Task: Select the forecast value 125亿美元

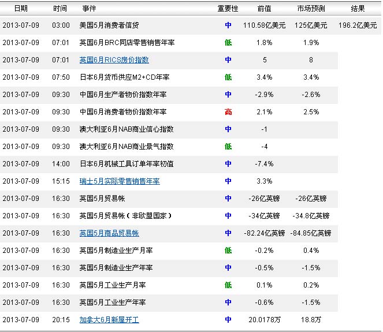Action: pos(311,25)
